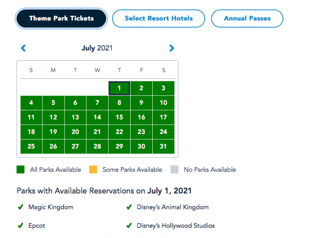Viewport: 309px width, 238px height.
Task: Select July 1 on the calendar
Action: (119, 88)
